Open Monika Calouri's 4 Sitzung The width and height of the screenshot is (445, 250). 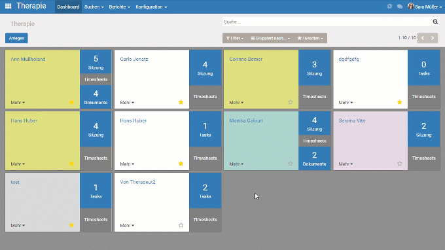[314, 124]
